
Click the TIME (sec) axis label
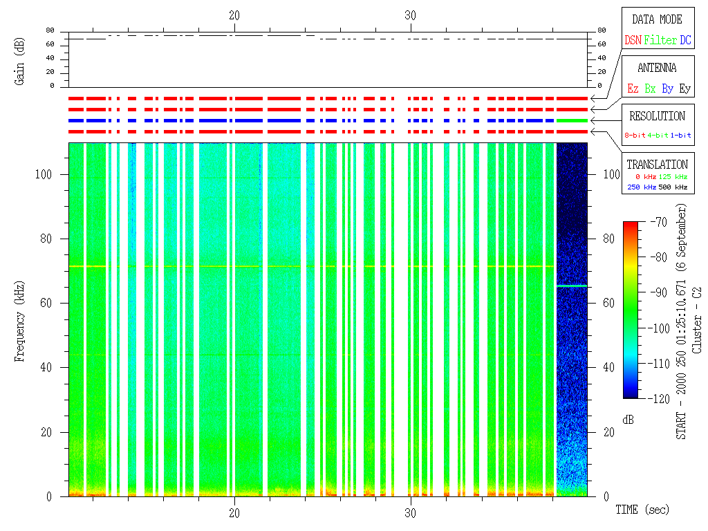point(642,510)
